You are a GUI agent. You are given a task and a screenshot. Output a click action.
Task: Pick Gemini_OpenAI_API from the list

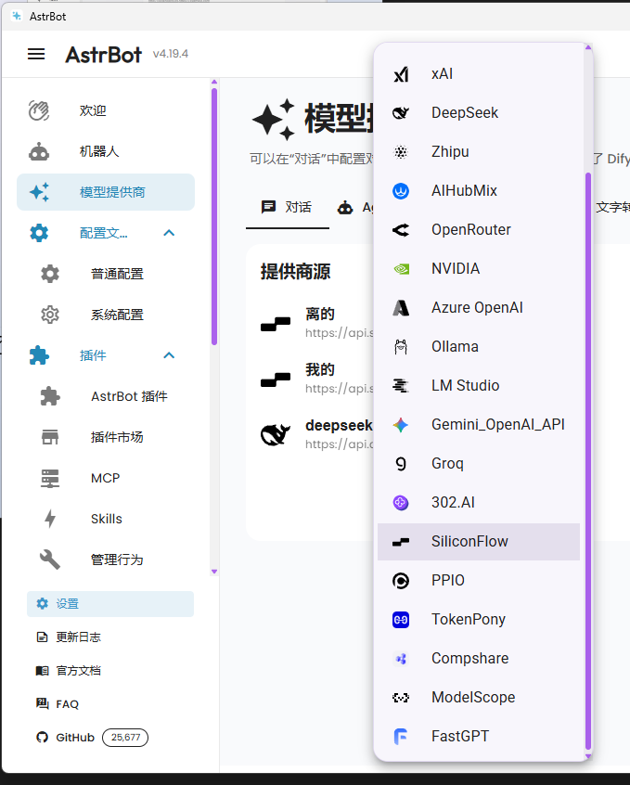click(479, 425)
